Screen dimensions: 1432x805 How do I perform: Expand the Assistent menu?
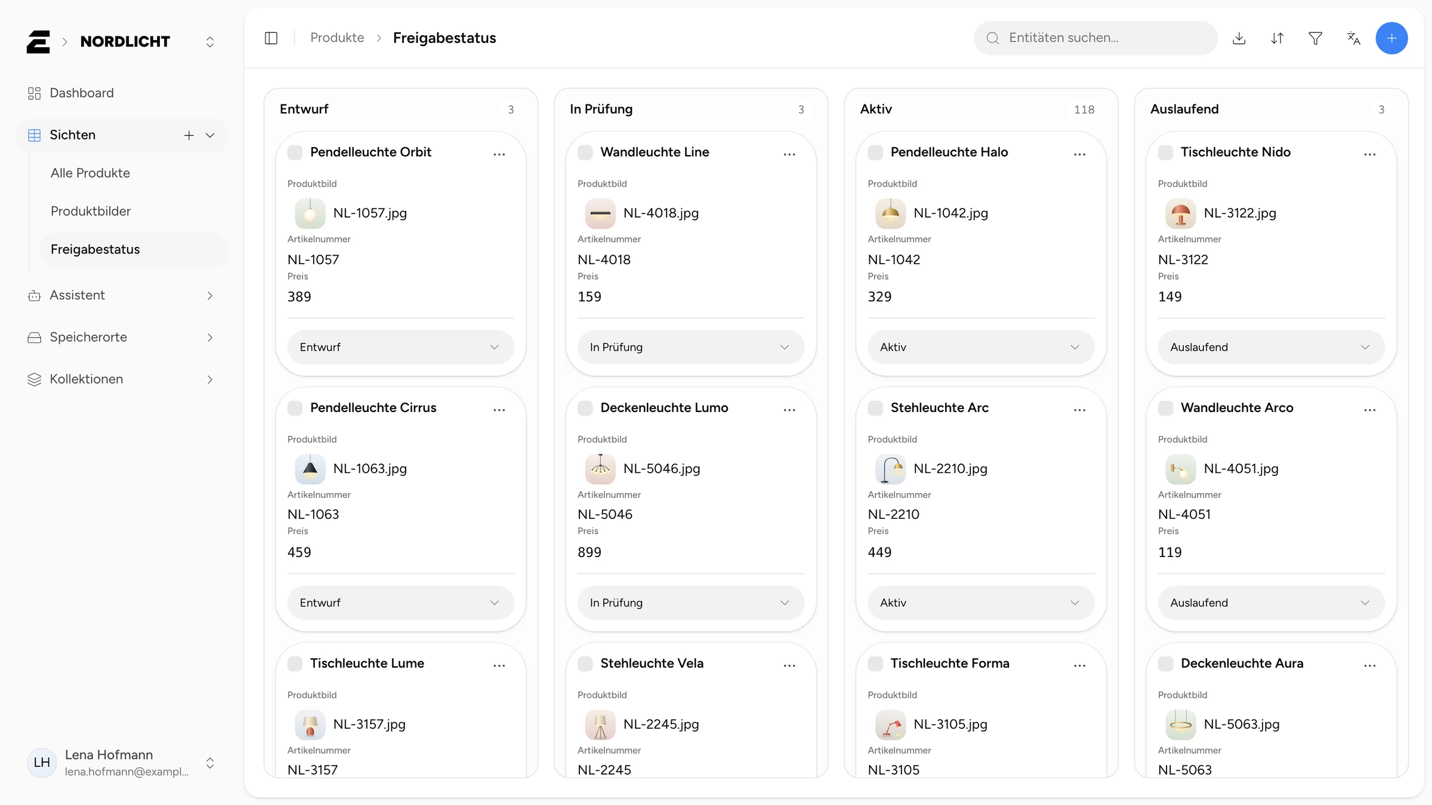pos(122,296)
